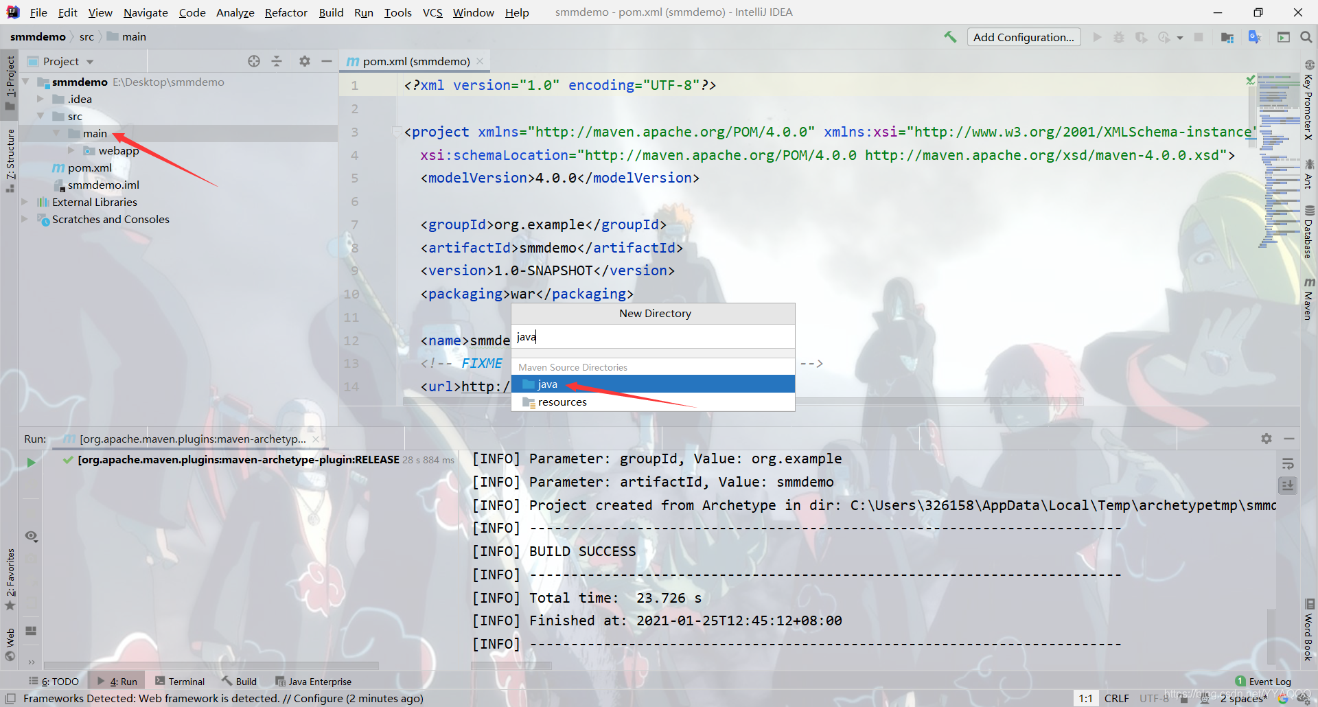Open the Navigate menu
This screenshot has width=1318, height=707.
(146, 12)
